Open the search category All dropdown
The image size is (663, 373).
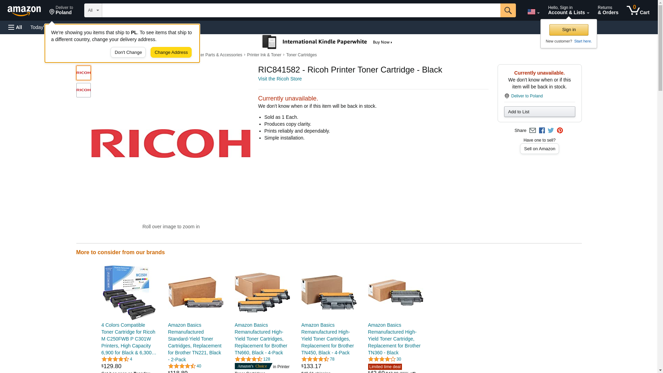click(93, 10)
